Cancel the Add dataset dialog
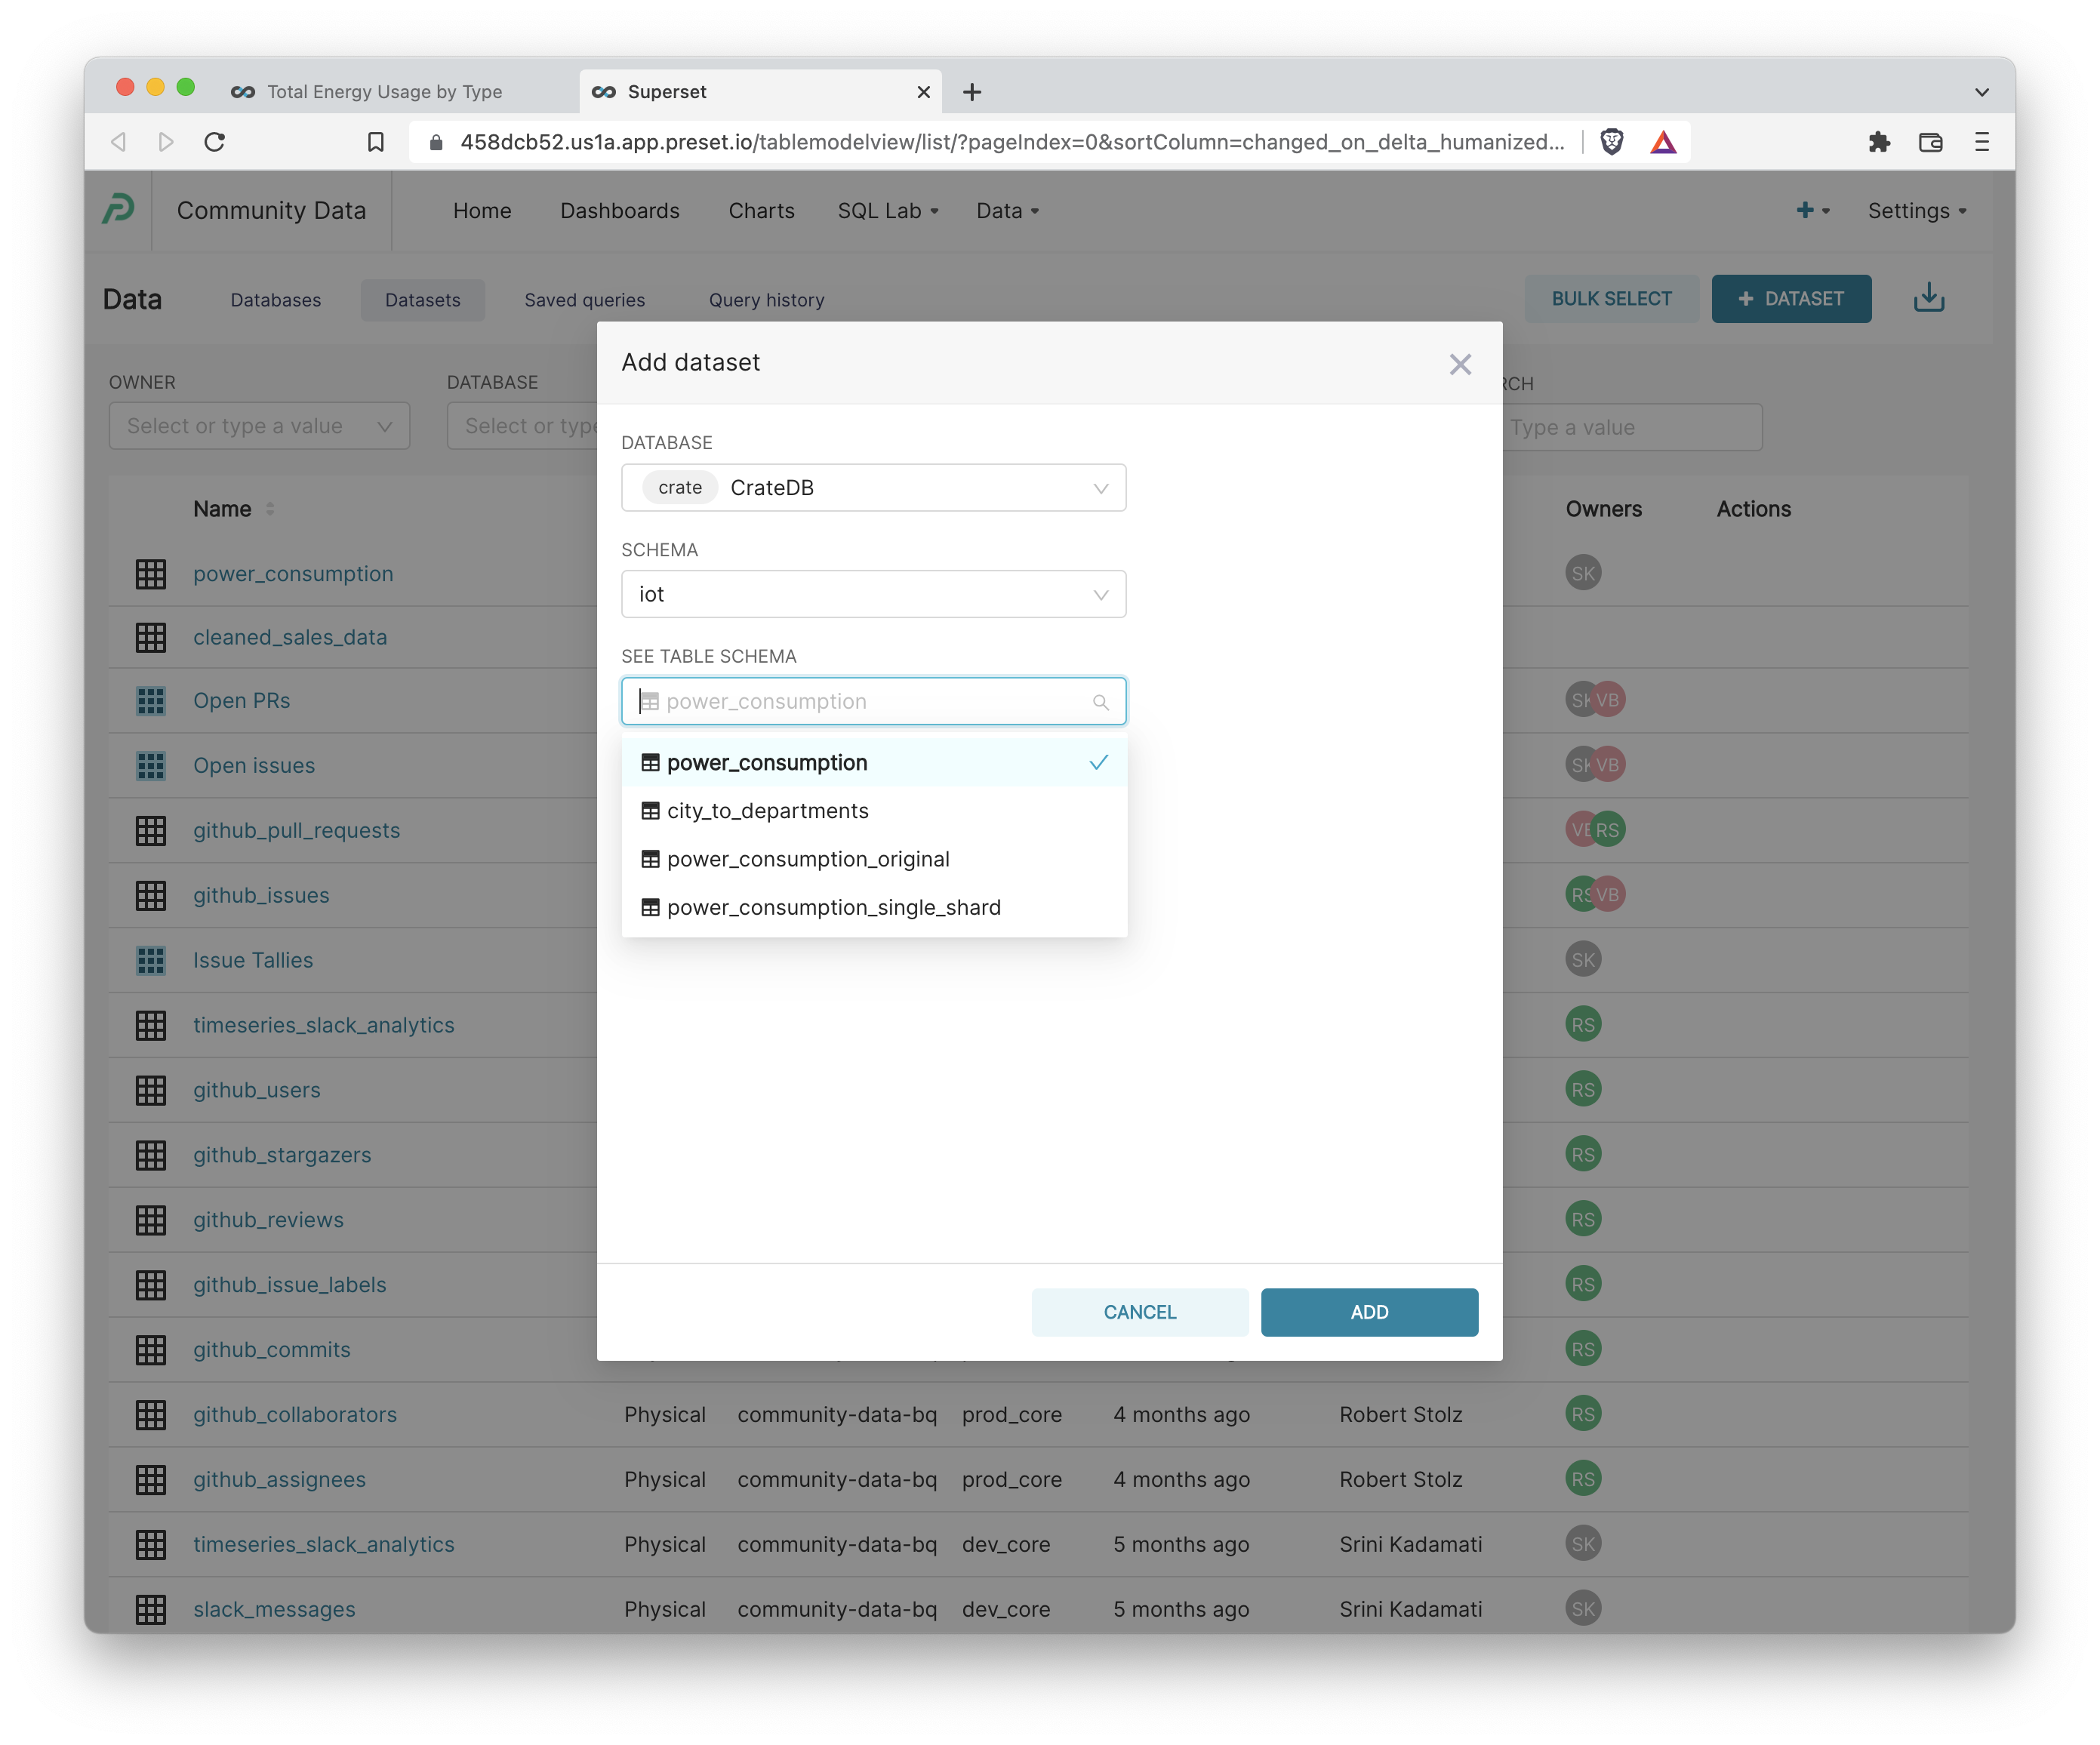 pyautogui.click(x=1139, y=1312)
